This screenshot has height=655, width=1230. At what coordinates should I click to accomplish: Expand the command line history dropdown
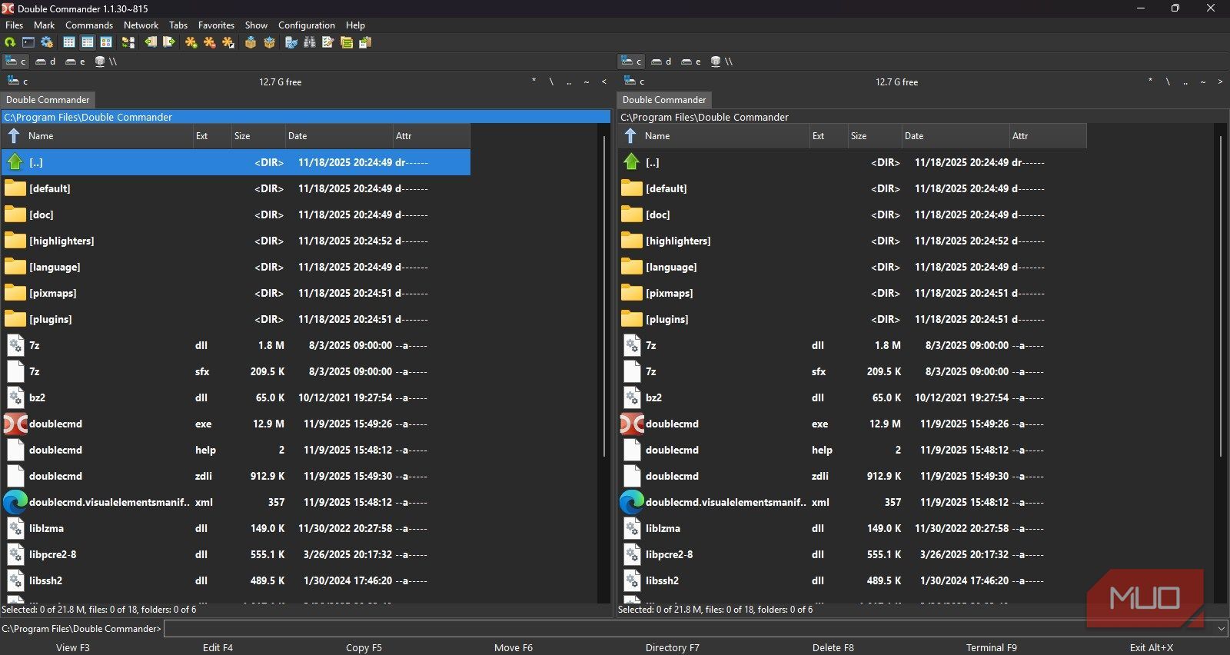click(x=1222, y=629)
